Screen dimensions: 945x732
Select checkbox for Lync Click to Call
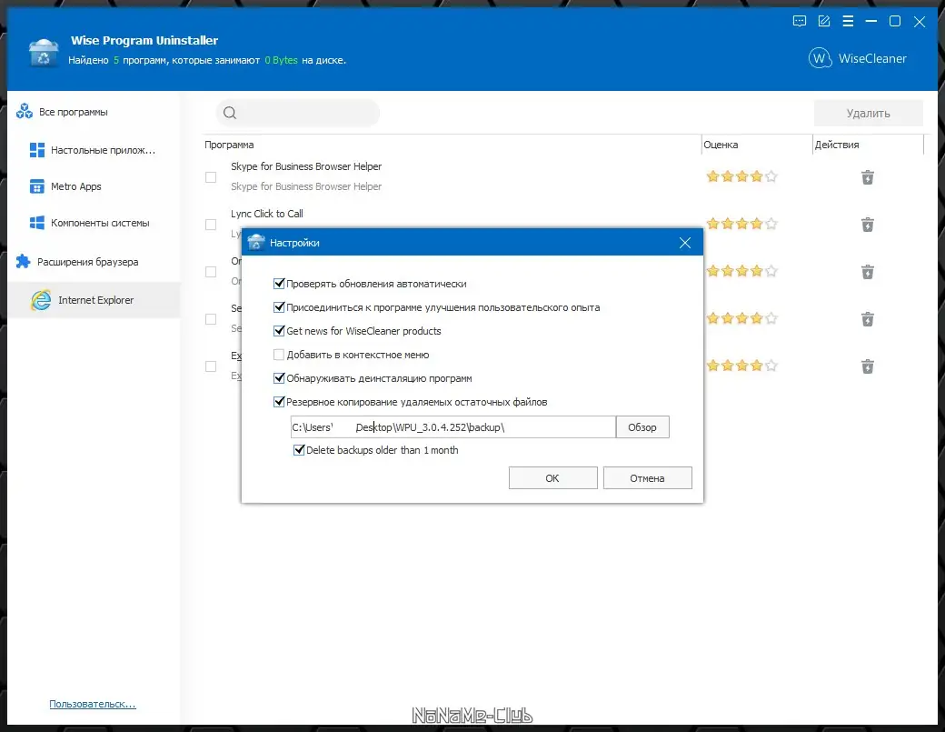[x=211, y=225]
